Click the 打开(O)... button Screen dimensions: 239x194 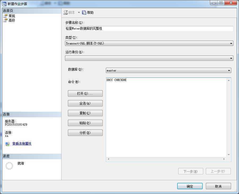coord(85,93)
